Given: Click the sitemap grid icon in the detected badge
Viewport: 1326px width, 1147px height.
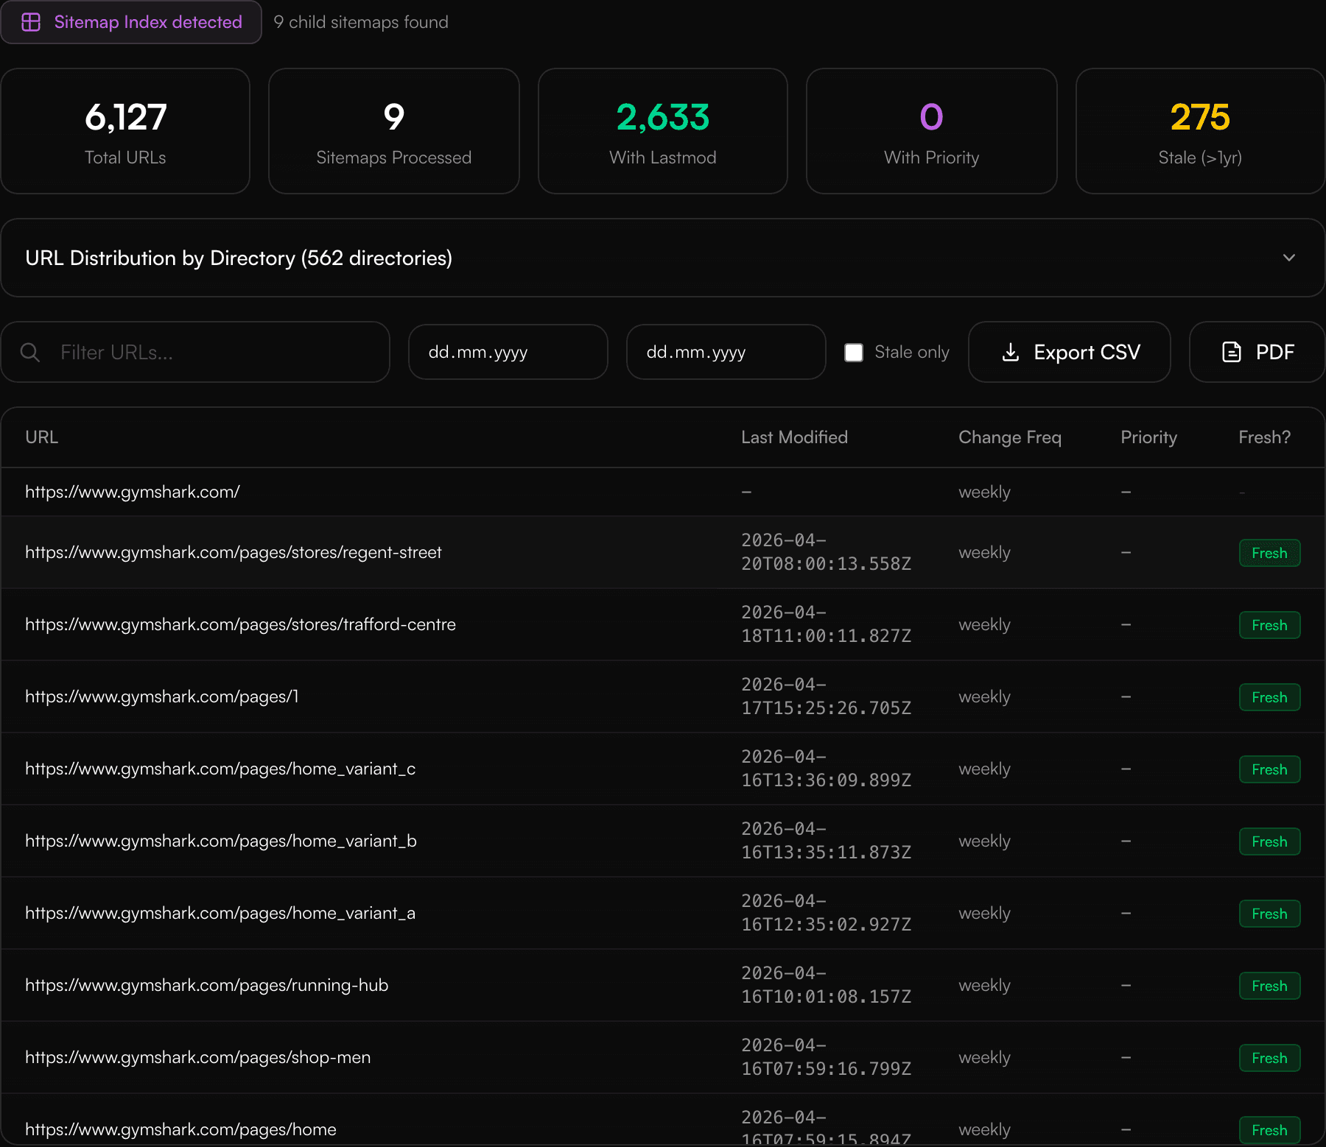Looking at the screenshot, I should 31,22.
